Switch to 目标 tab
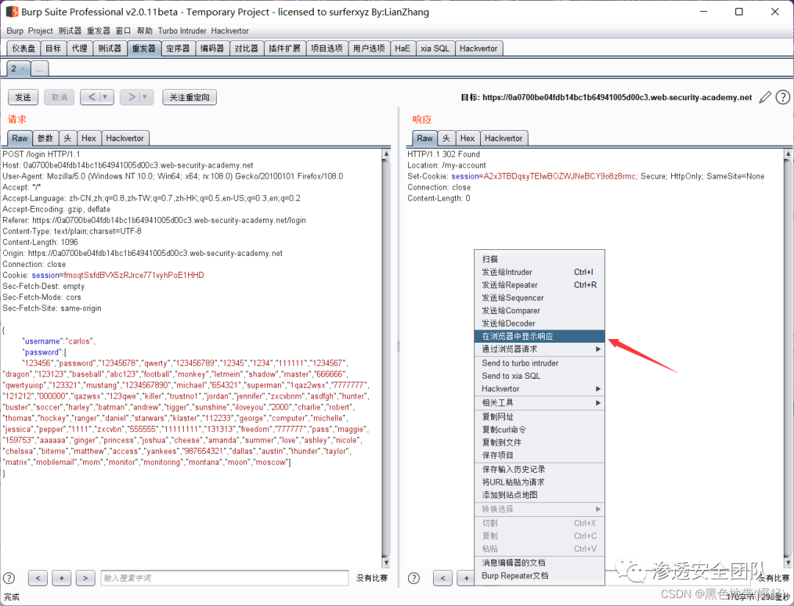The height and width of the screenshot is (606, 794). tap(53, 49)
